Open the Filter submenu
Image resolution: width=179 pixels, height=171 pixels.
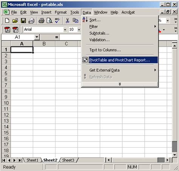(x=120, y=26)
